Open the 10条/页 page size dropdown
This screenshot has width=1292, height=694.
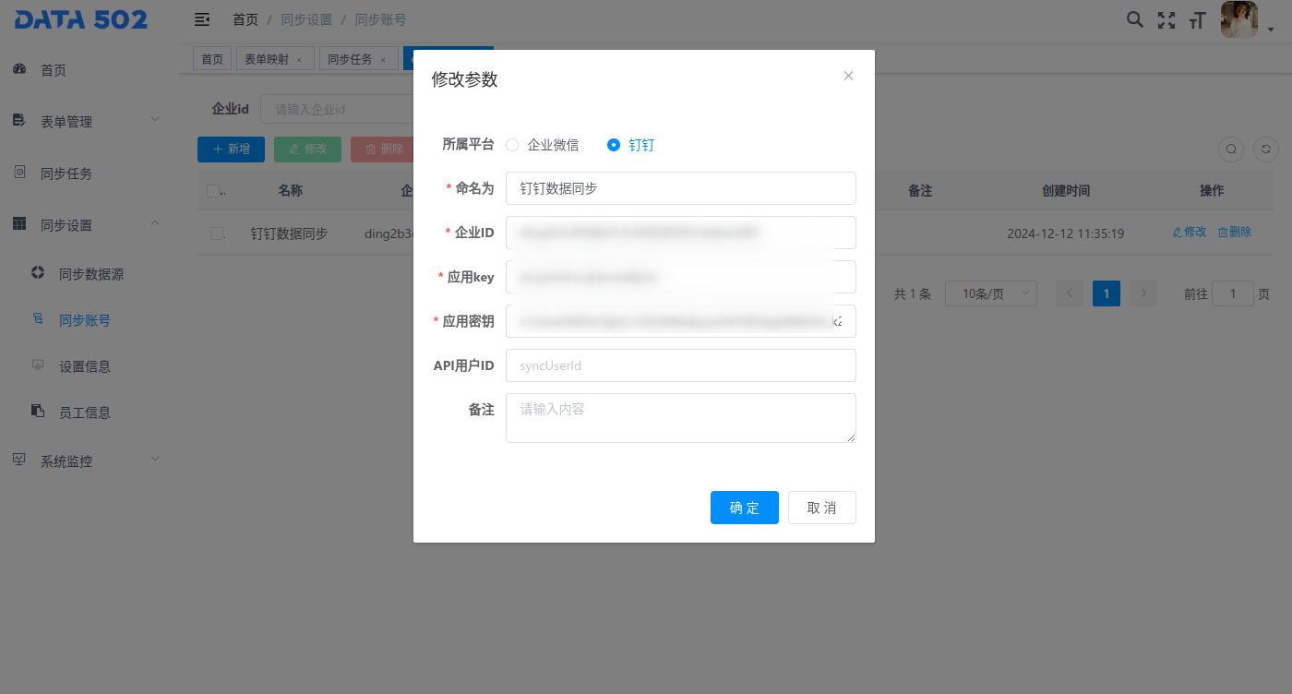[x=990, y=293]
